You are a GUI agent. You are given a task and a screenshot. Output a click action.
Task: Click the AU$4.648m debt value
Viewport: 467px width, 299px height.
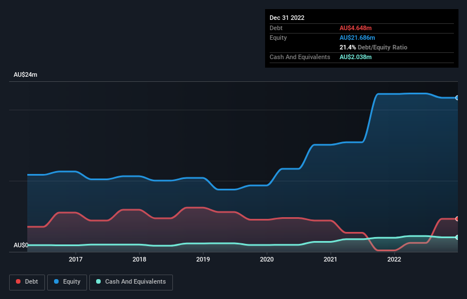click(x=356, y=28)
